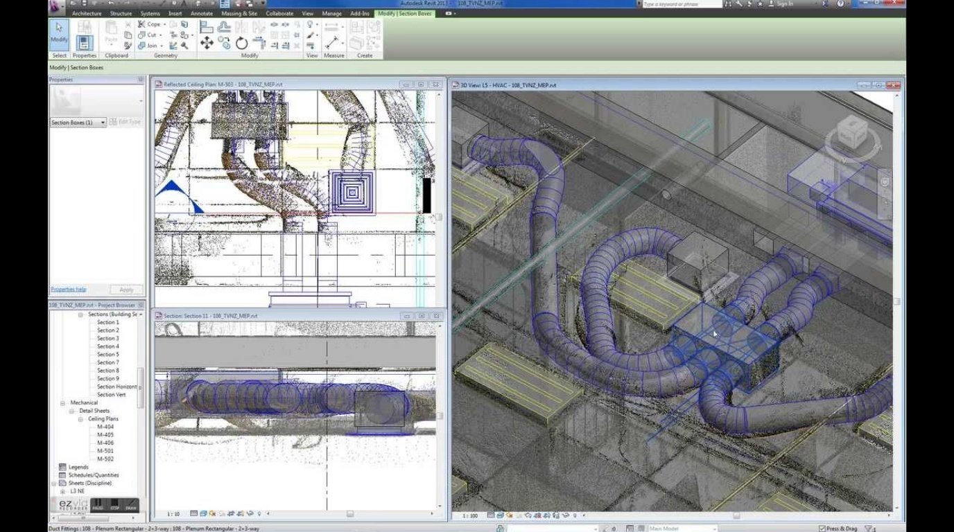Open the Structure ribbon tab
The image size is (954, 532).
121,13
